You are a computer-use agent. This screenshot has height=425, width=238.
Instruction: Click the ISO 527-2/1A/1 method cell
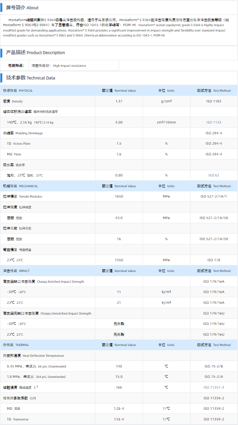(x=213, y=196)
